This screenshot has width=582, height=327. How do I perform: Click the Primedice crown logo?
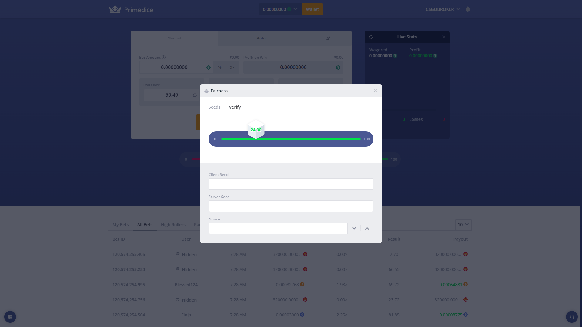tap(115, 9)
